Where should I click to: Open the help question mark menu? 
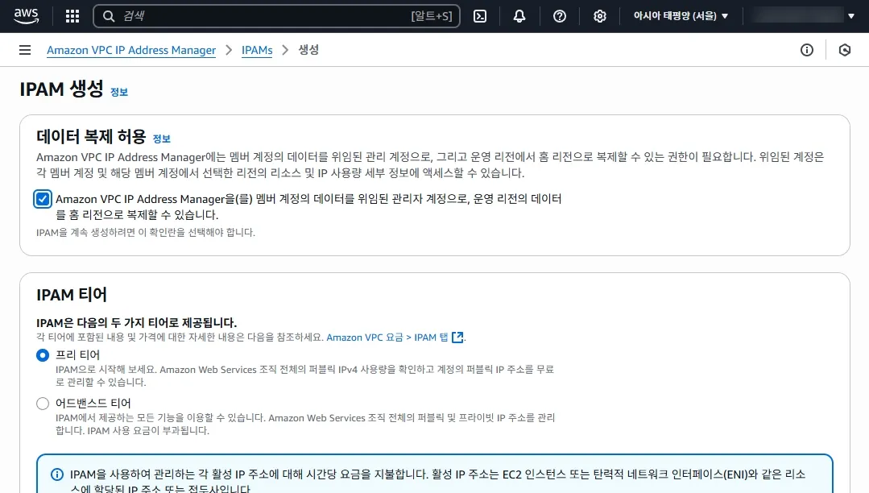coord(560,16)
